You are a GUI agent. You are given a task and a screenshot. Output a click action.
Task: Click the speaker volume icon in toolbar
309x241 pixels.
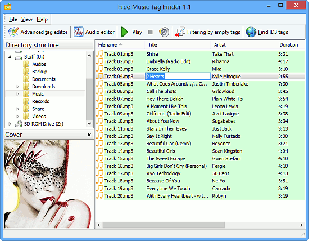164,32
